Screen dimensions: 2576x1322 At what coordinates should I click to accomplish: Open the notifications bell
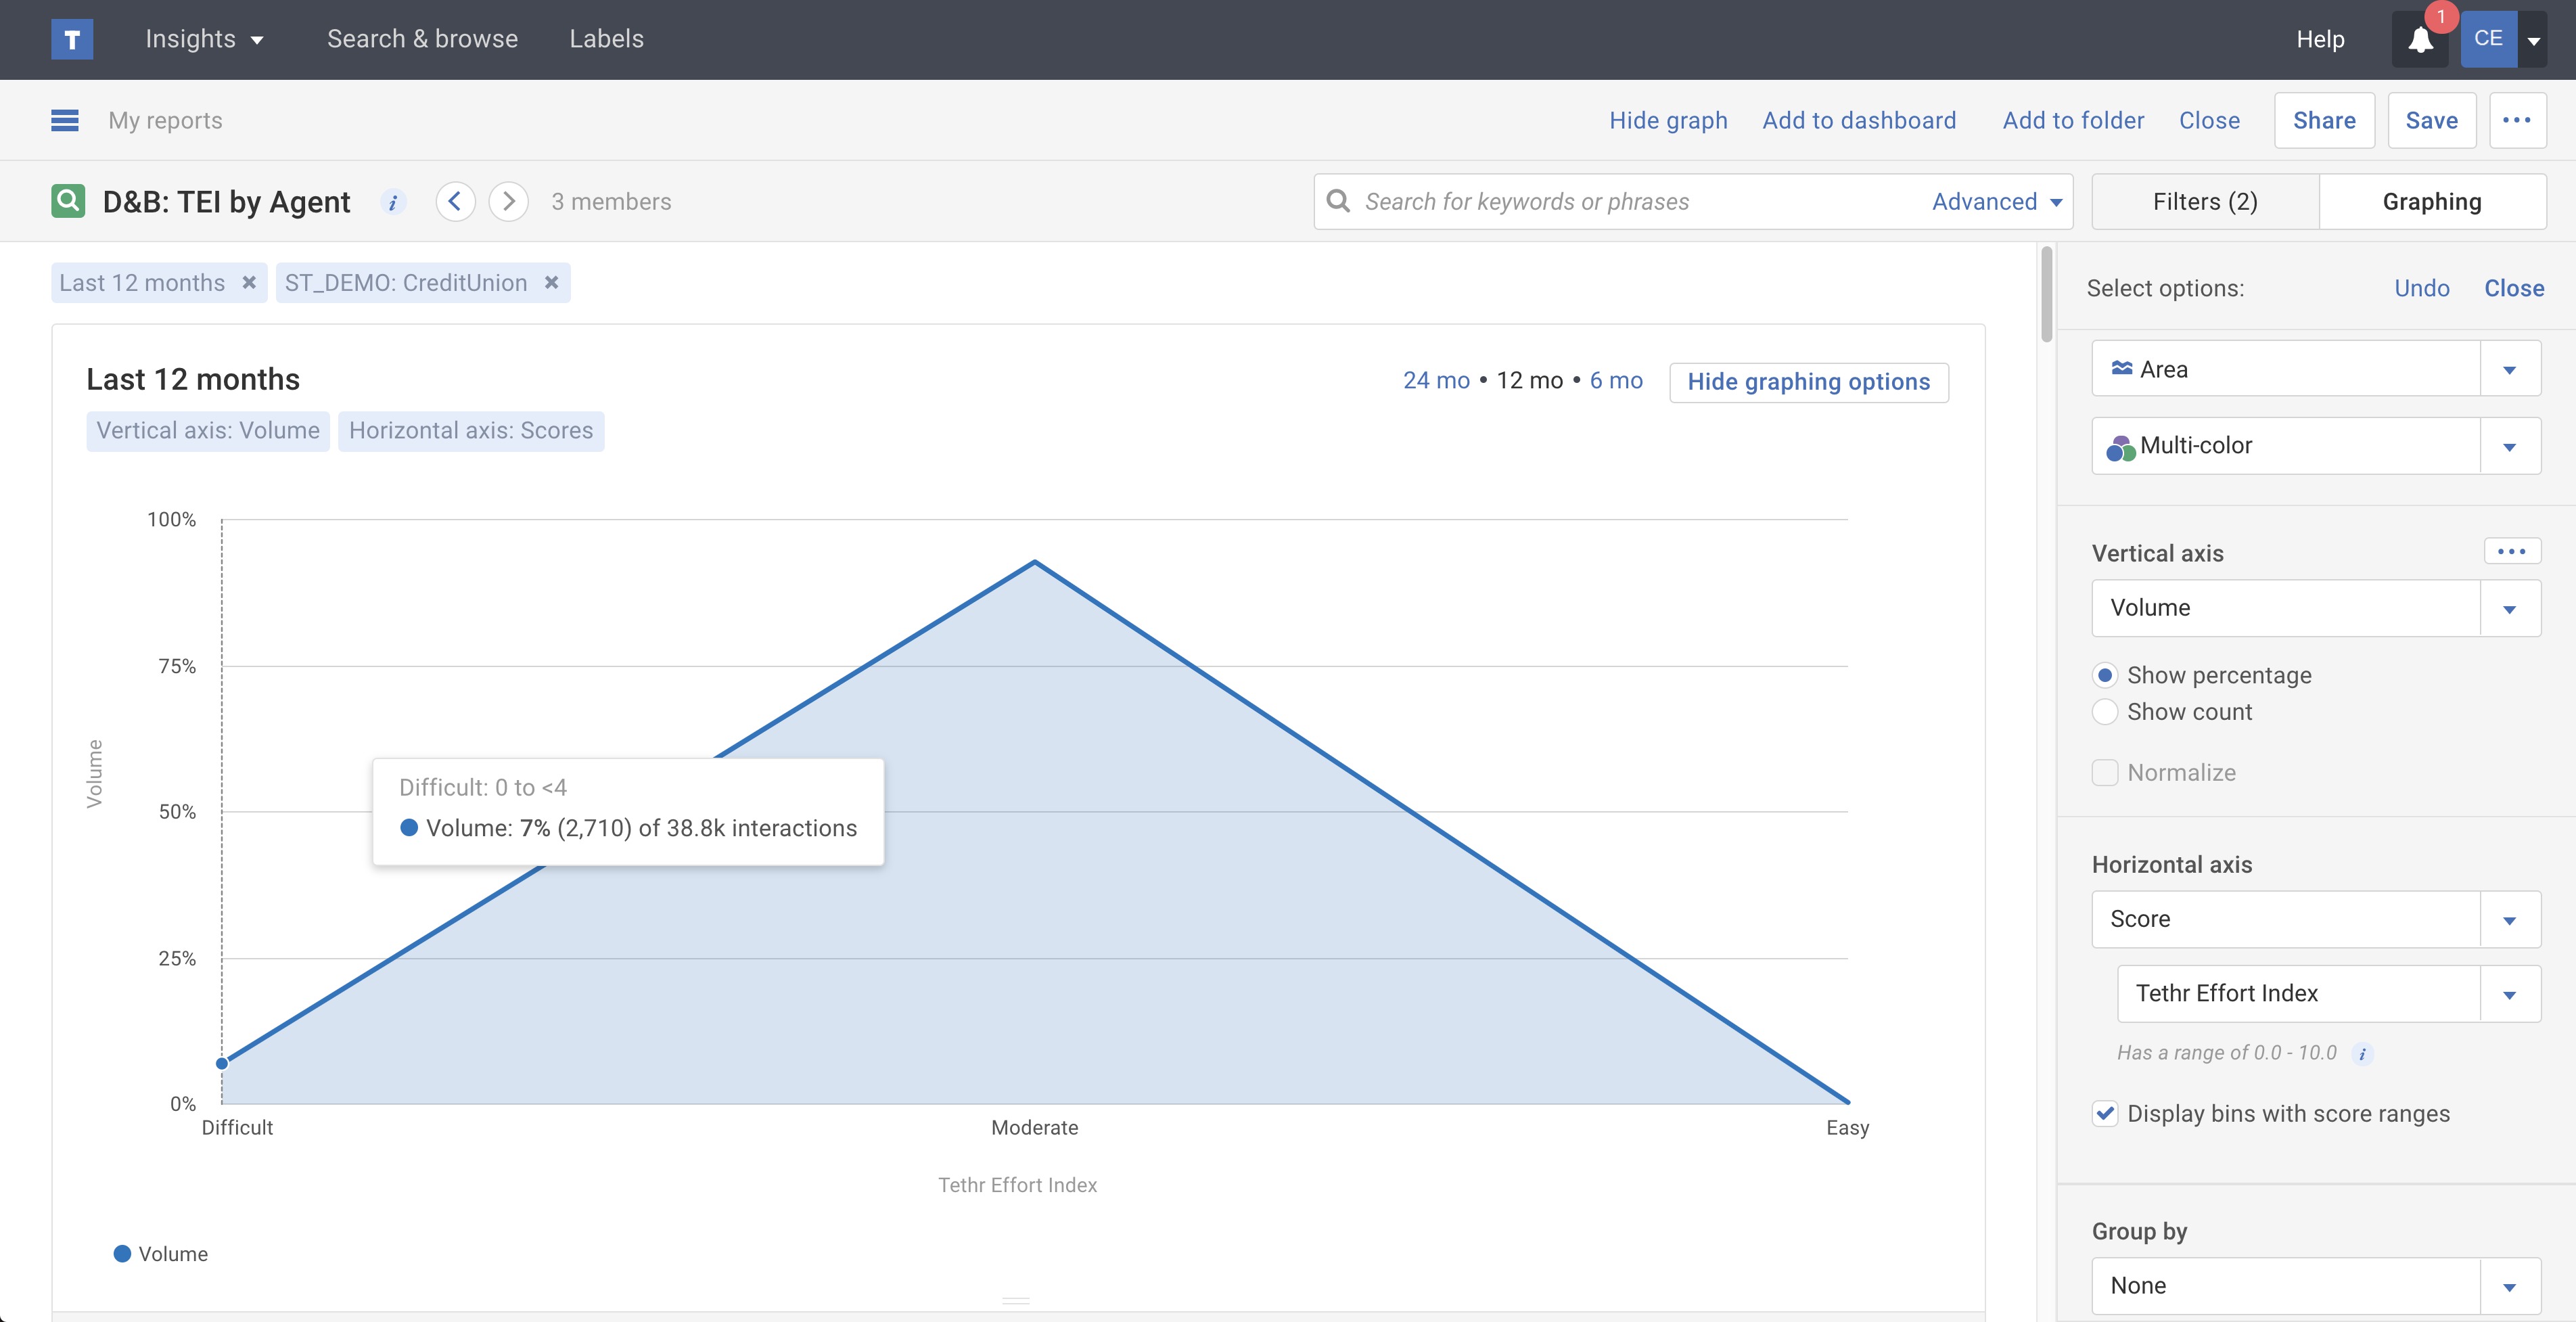(x=2419, y=40)
